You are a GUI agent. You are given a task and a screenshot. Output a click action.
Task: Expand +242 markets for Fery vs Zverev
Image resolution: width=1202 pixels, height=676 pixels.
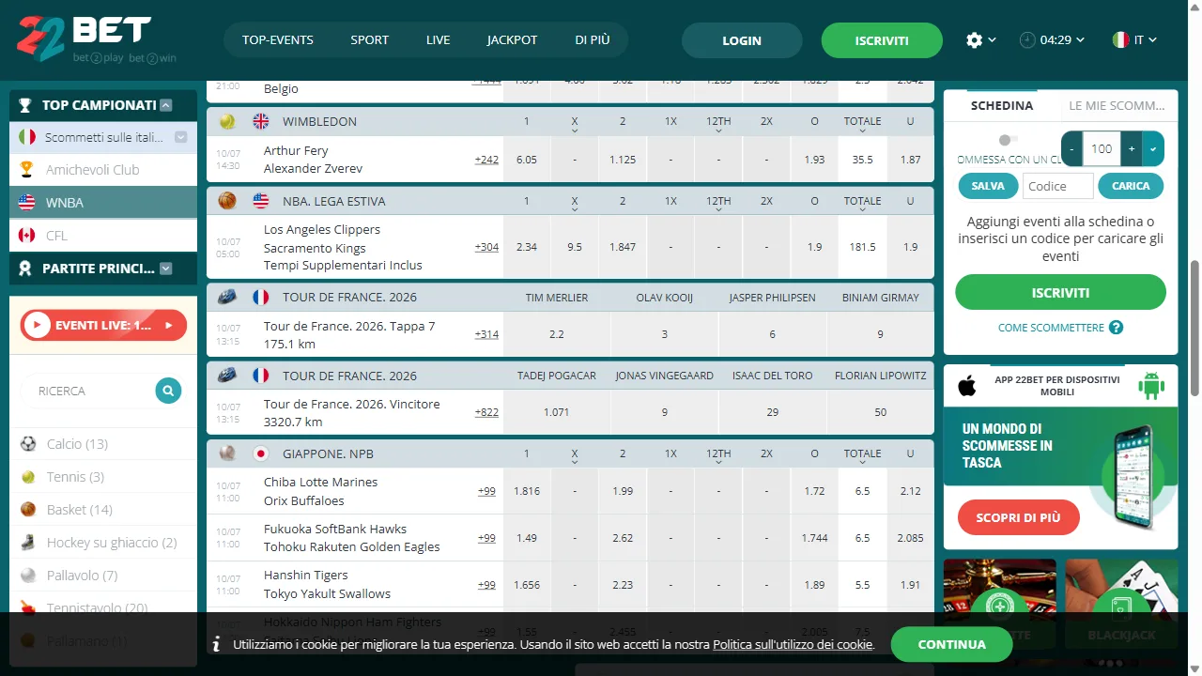click(x=486, y=160)
